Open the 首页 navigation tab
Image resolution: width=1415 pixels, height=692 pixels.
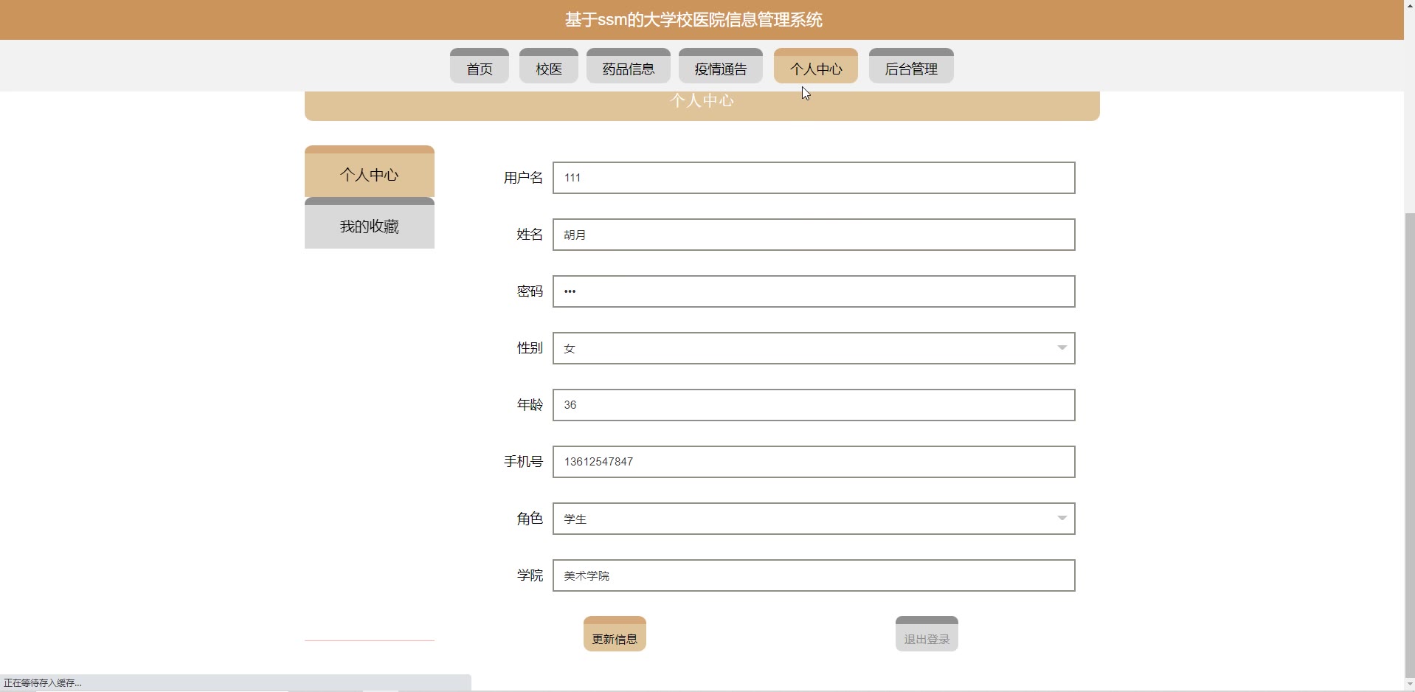click(x=479, y=68)
